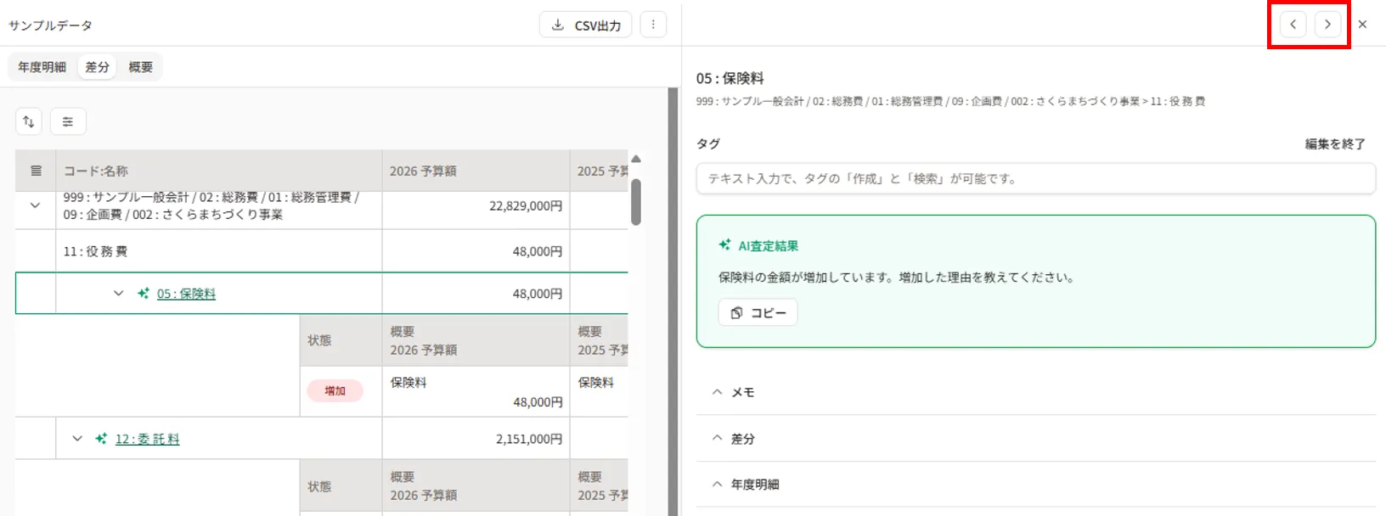Click 編集を終了 to finish editing tags
The height and width of the screenshot is (516, 1386).
pyautogui.click(x=1335, y=144)
